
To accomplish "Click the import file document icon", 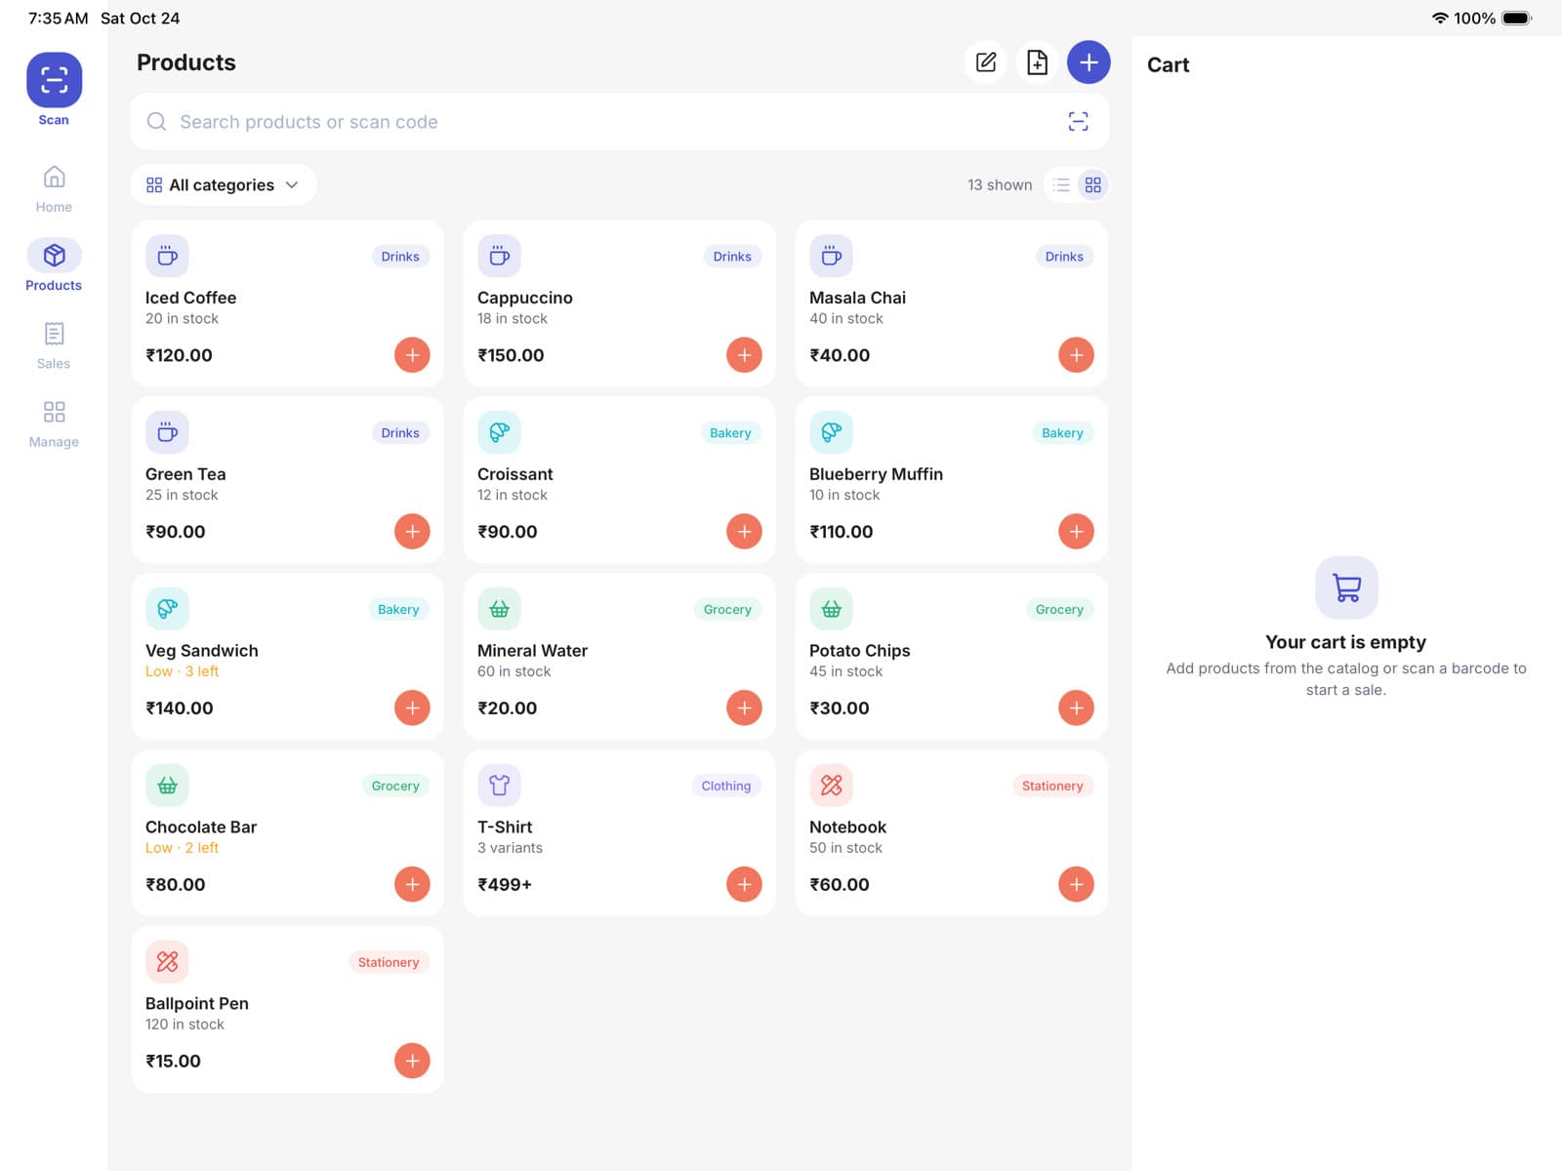I will pyautogui.click(x=1037, y=62).
